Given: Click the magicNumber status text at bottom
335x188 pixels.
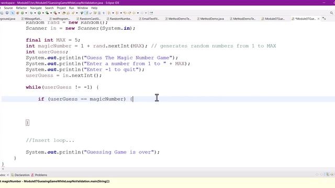Looking at the screenshot, I should (x=55, y=181).
